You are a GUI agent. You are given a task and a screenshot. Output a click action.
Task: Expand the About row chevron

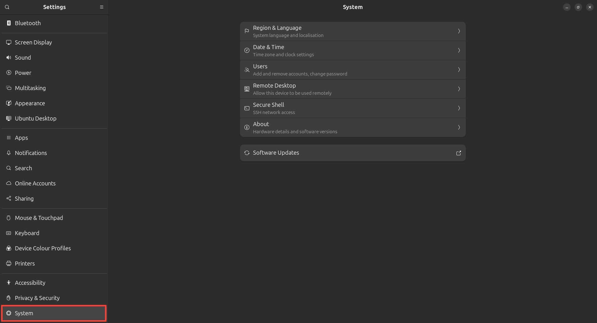459,127
